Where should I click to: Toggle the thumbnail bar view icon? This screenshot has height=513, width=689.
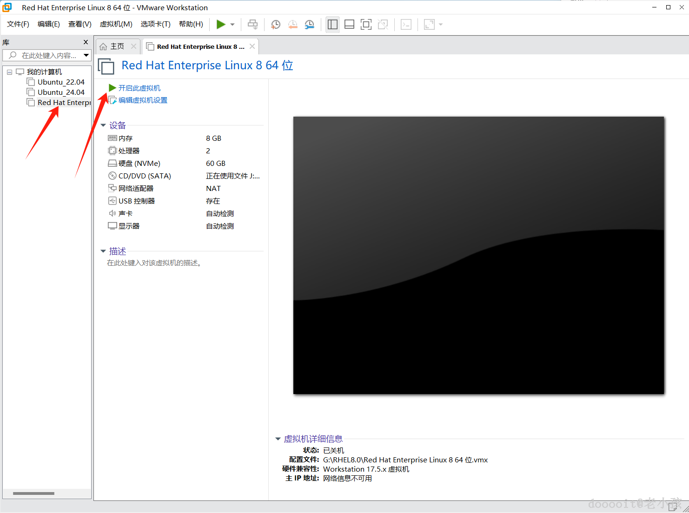point(349,24)
